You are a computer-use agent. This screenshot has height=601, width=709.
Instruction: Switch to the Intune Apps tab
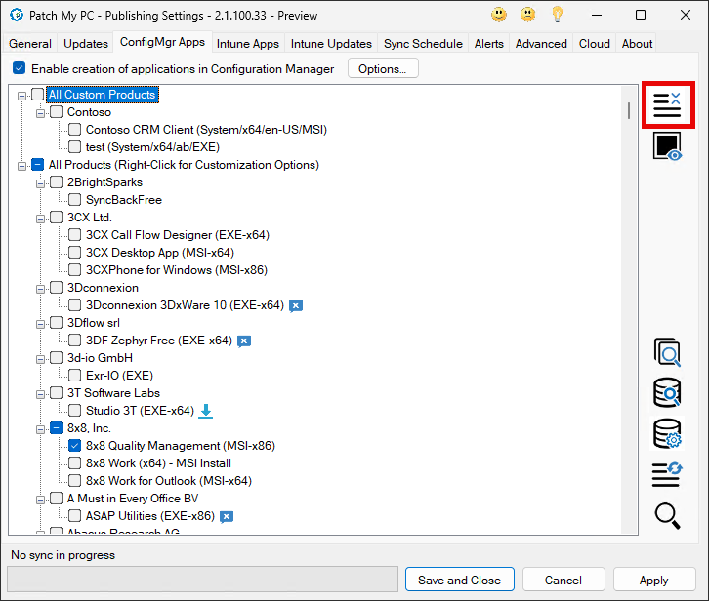click(x=248, y=44)
